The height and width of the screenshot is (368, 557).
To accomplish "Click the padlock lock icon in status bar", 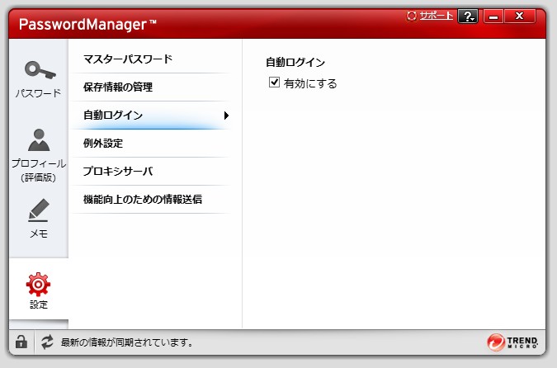I will pos(21,342).
